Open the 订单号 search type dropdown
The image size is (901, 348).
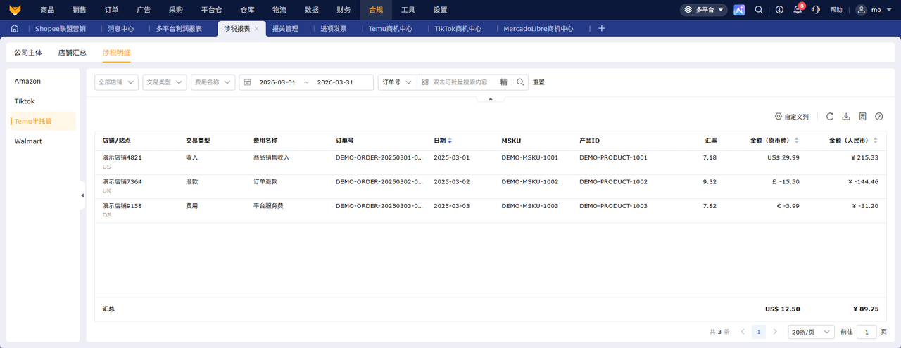(397, 82)
